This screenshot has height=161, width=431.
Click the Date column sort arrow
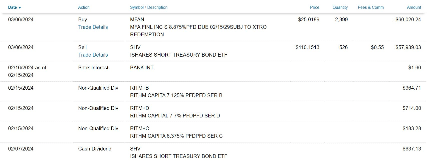(20, 8)
